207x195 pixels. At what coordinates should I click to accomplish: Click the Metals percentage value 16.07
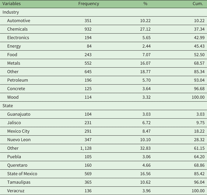(145, 63)
